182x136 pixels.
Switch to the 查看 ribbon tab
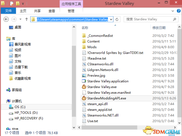[x=52, y=11]
